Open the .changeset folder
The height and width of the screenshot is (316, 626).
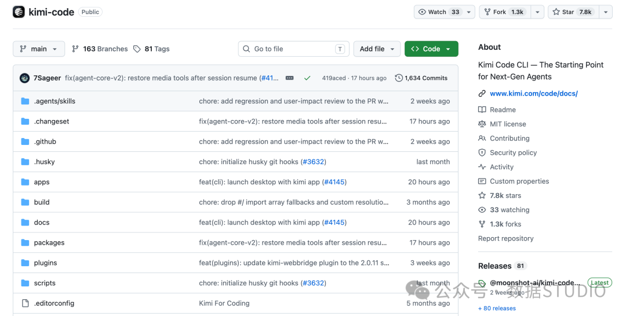(52, 121)
